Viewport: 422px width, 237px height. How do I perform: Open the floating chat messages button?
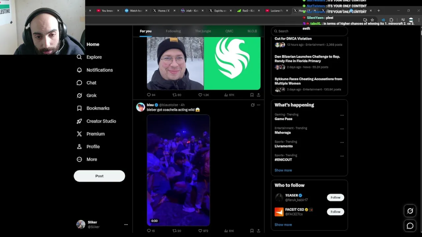[410, 226]
